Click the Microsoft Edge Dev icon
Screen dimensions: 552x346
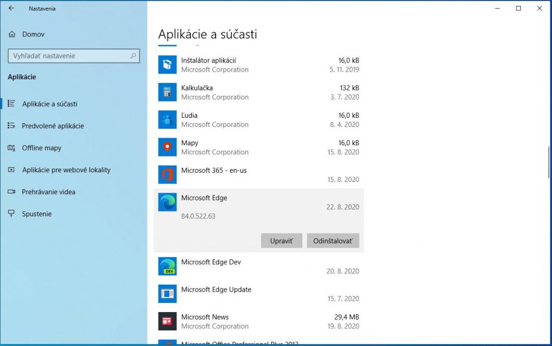pyautogui.click(x=167, y=266)
